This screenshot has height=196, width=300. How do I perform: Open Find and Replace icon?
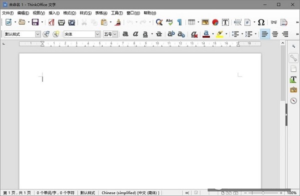coord(159,22)
